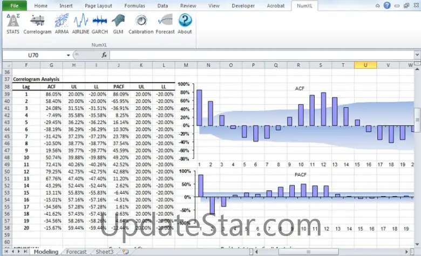Open the GARCH model tool
The image size is (421, 256).
99,24
